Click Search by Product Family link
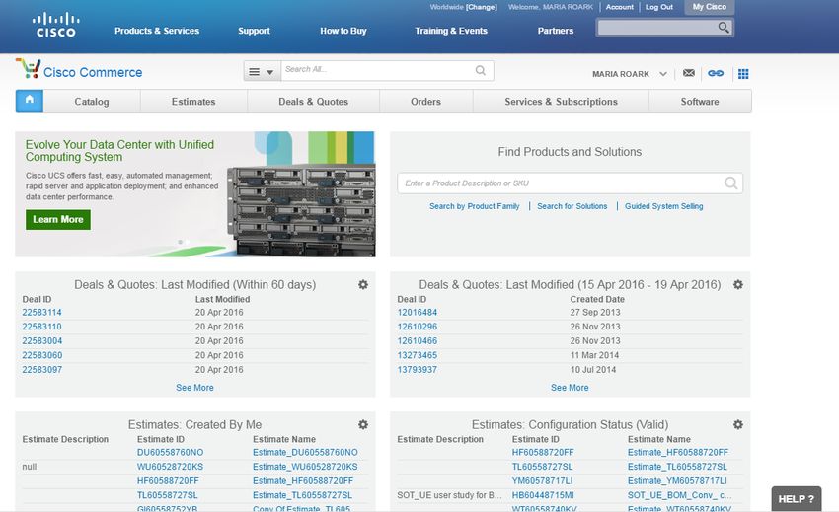839x512 pixels. pos(474,206)
